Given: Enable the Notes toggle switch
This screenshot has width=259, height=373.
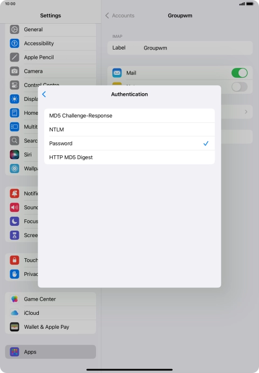Looking at the screenshot, I should point(240,87).
